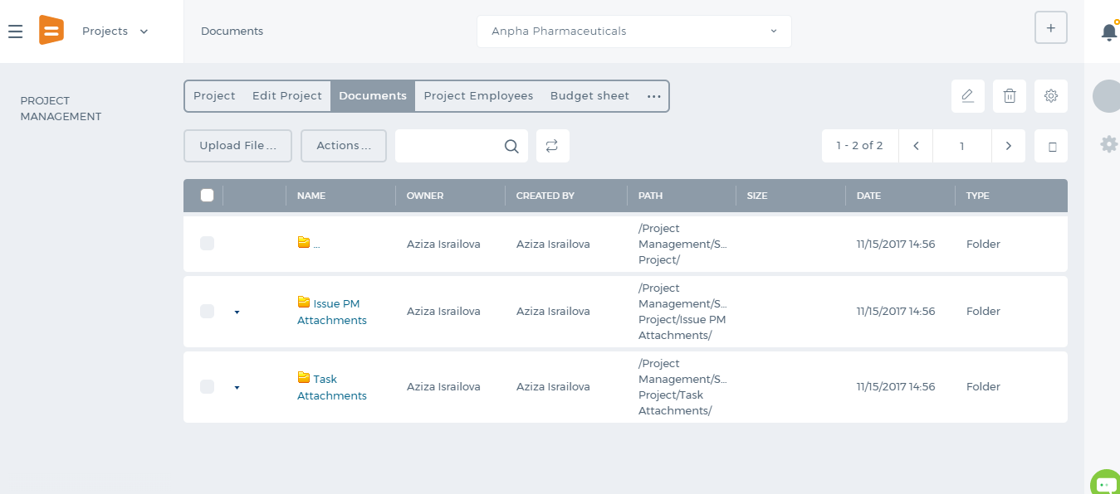
Task: Click the pencil edit icon
Action: [x=967, y=96]
